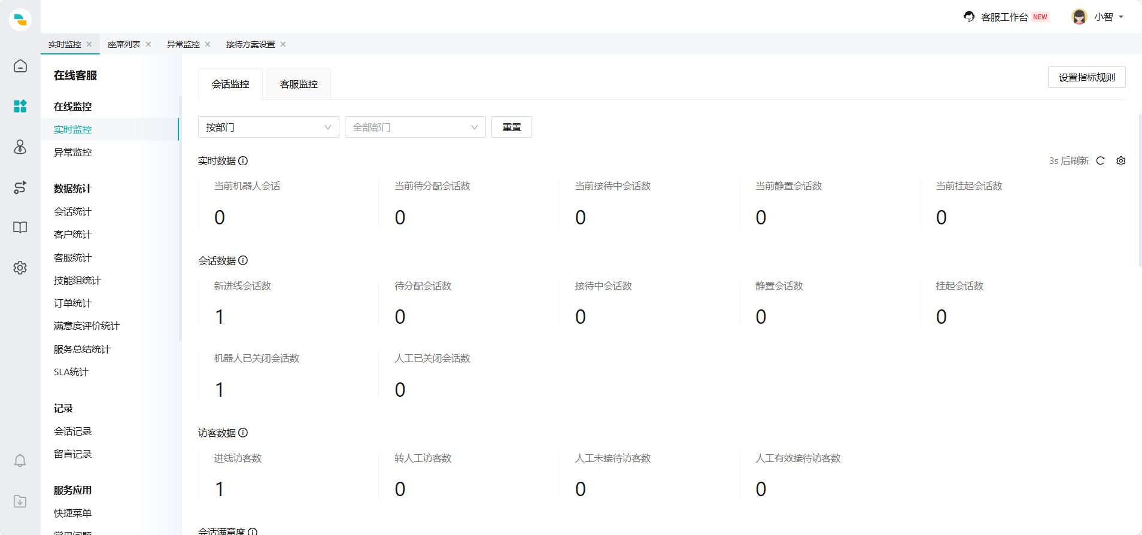Open the 全部部门 dropdown
1142x535 pixels.
point(415,127)
